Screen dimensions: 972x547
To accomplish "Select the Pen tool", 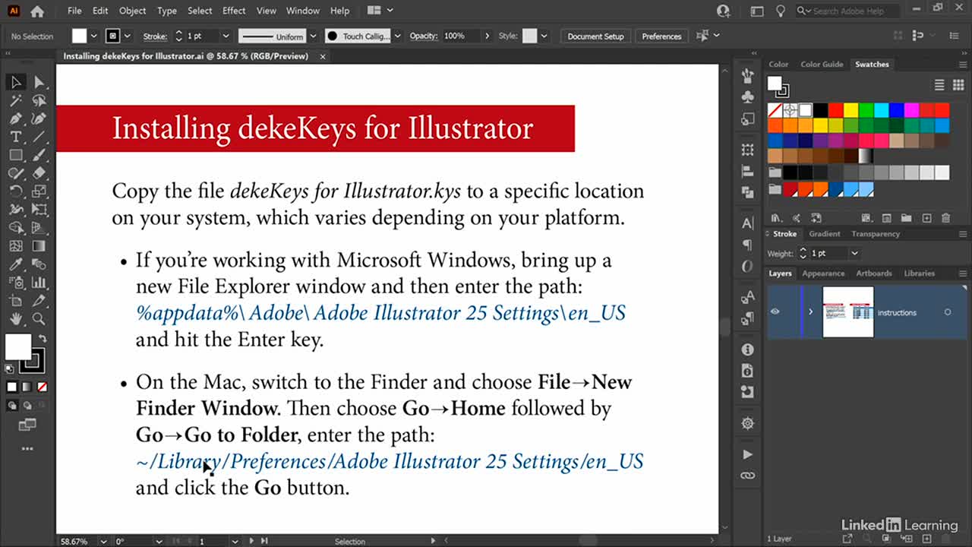I will coord(16,119).
